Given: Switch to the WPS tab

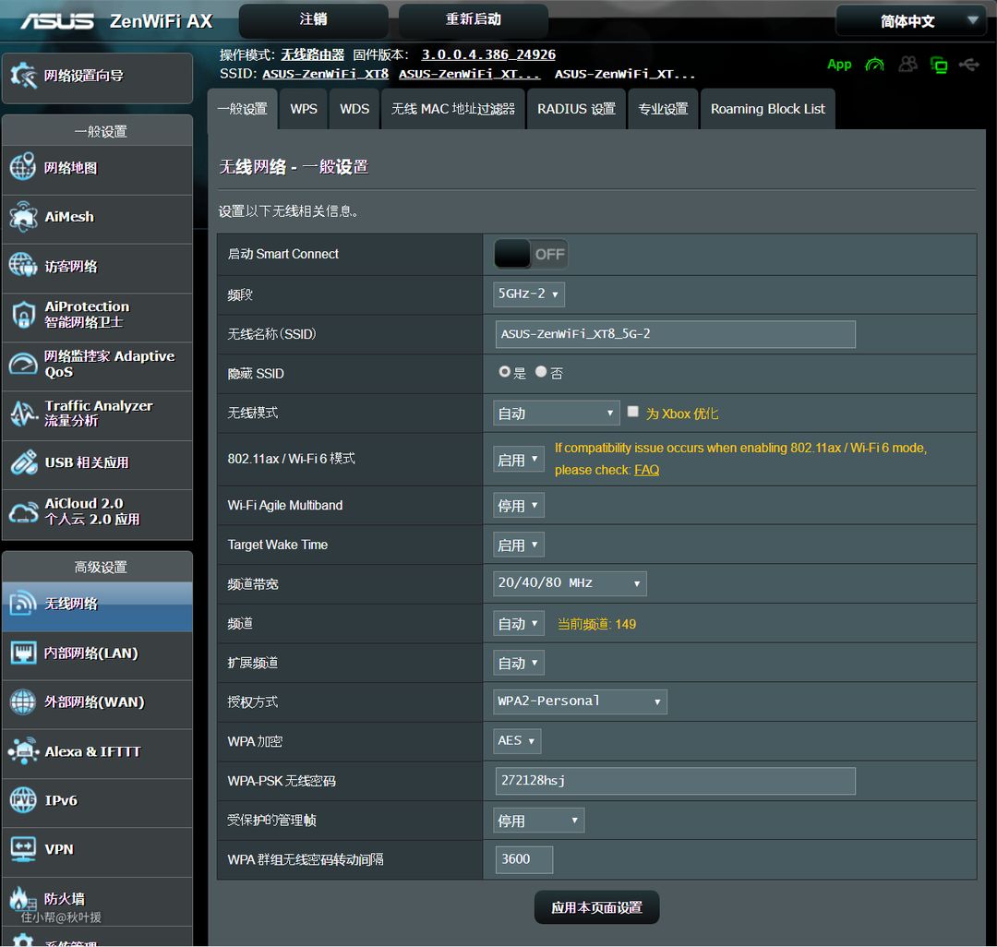Looking at the screenshot, I should coord(304,109).
